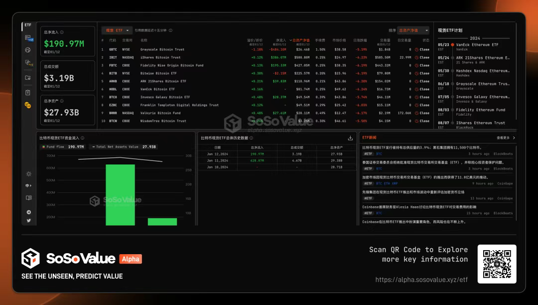Click the sun theme icon in sidebar
Viewport: 538px width, 305px height.
28,174
